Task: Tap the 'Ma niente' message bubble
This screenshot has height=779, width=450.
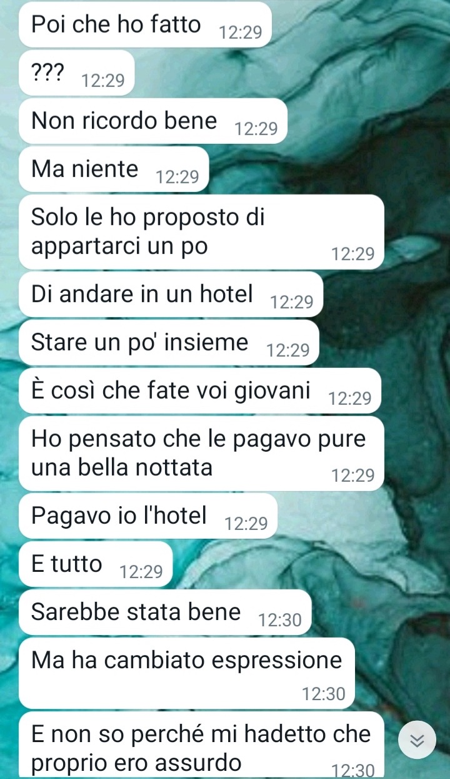Action: point(114,170)
